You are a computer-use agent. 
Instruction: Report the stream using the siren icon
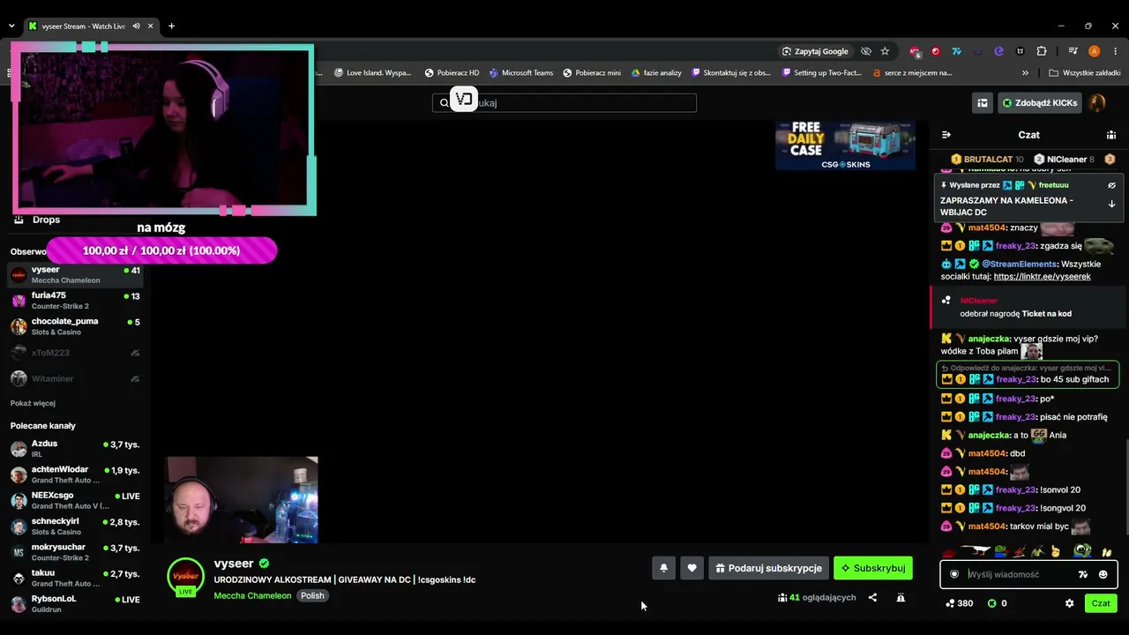point(901,597)
